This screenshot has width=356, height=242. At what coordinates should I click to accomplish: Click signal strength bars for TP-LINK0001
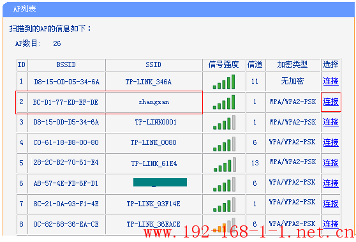(x=224, y=122)
